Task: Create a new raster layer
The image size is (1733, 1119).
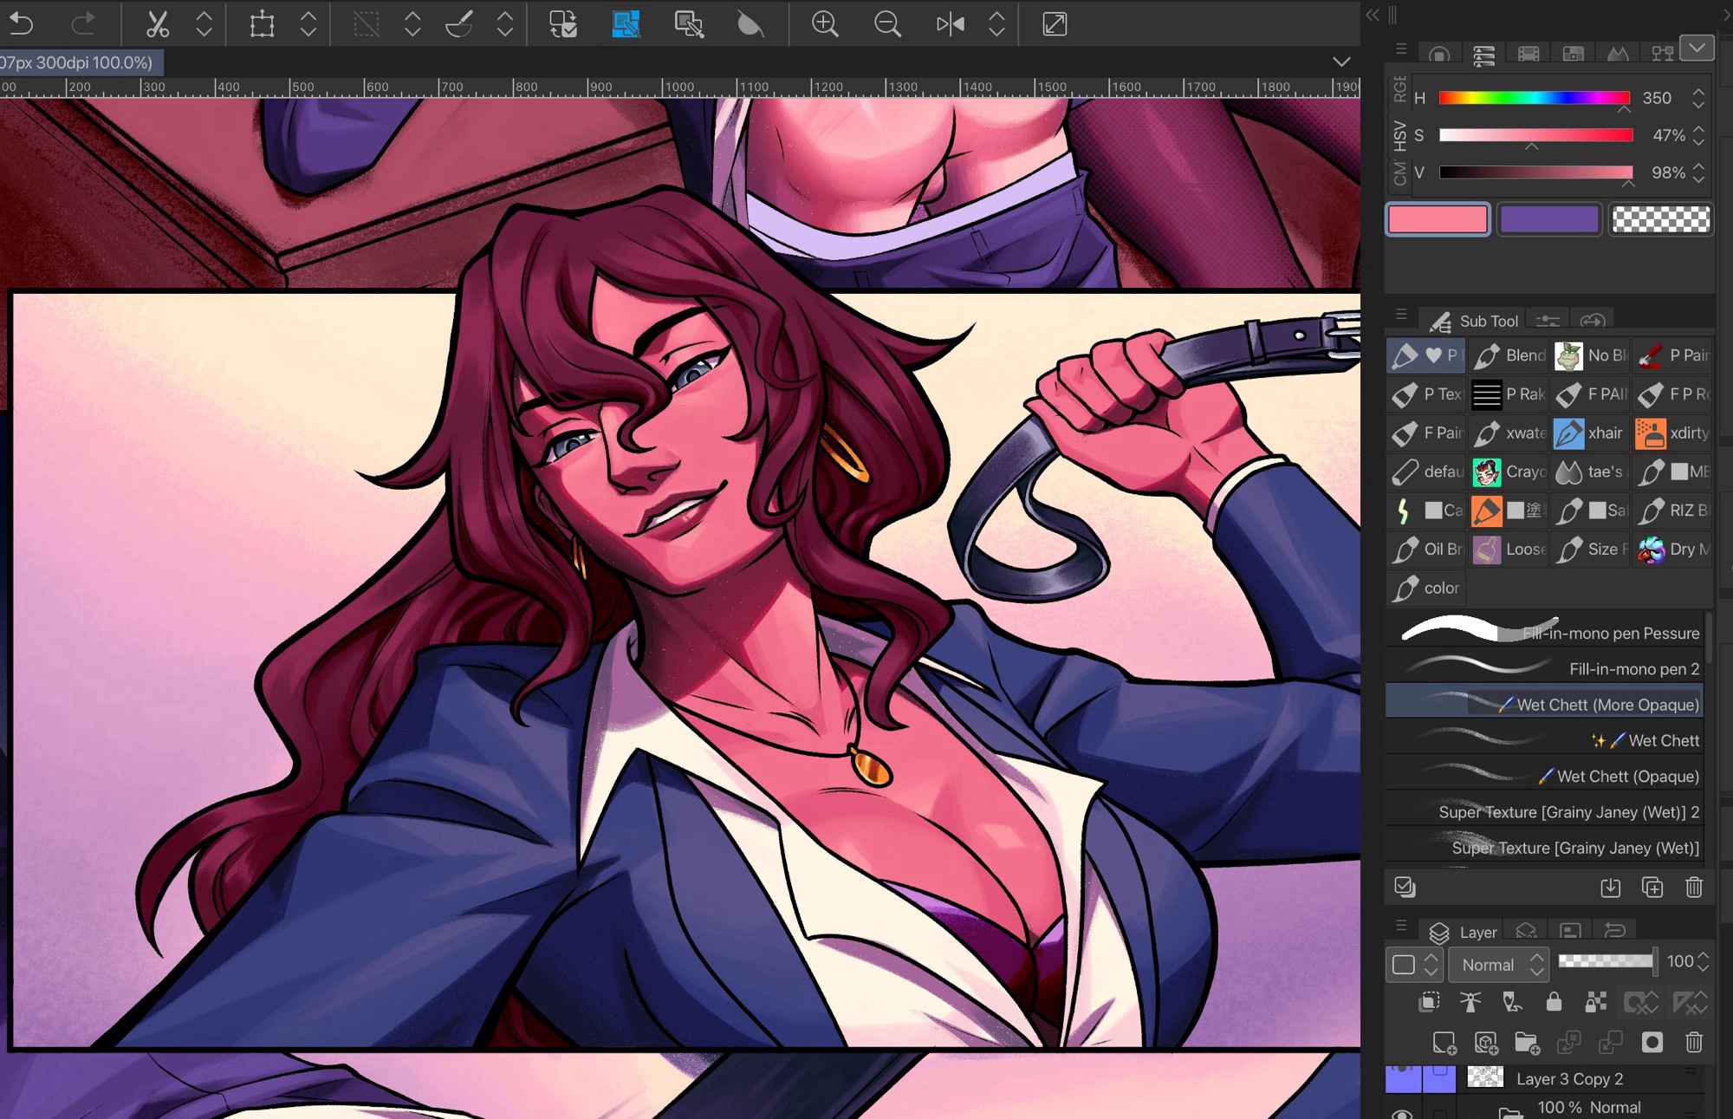Action: click(x=1444, y=1043)
